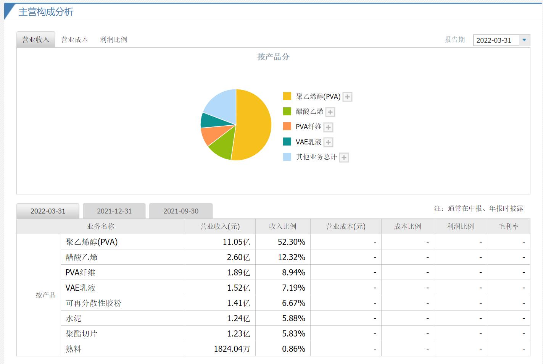Click the 主营构成分析 section title

pyautogui.click(x=46, y=12)
